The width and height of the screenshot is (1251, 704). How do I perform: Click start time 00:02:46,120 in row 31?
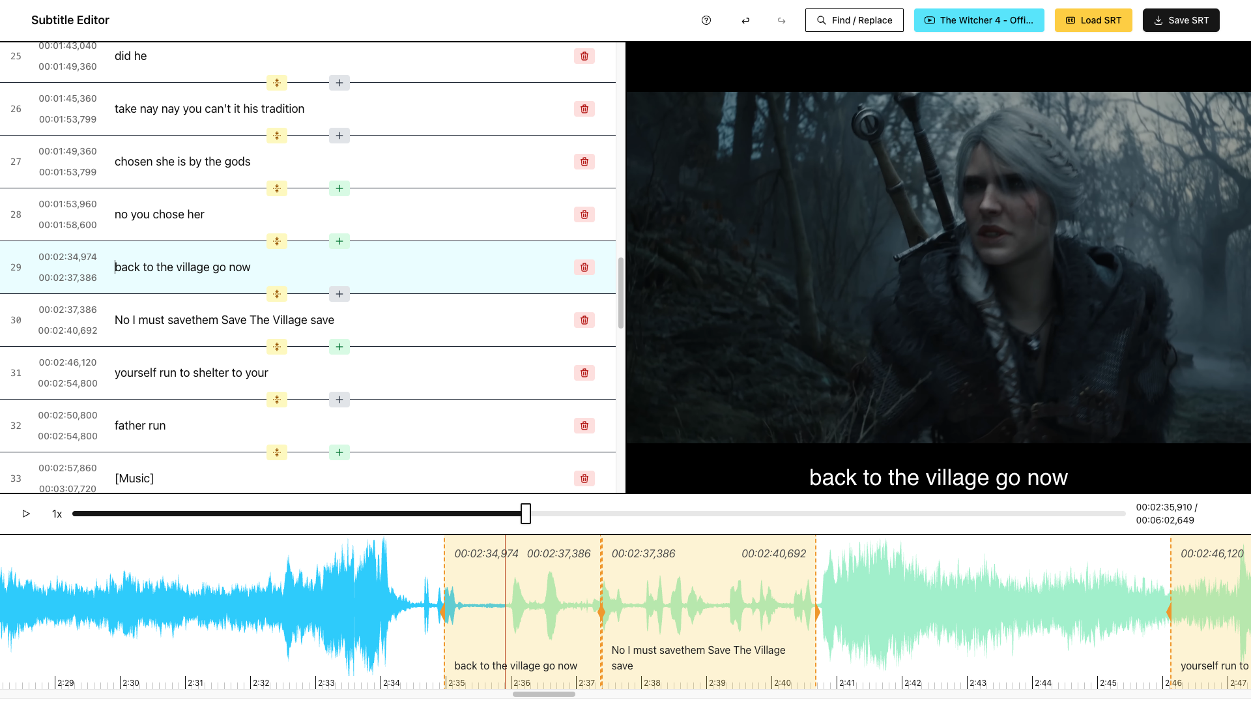click(68, 362)
